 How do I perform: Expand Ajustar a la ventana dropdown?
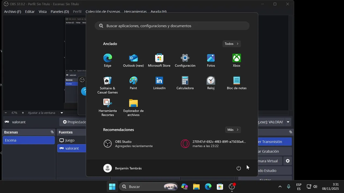tap(62, 113)
